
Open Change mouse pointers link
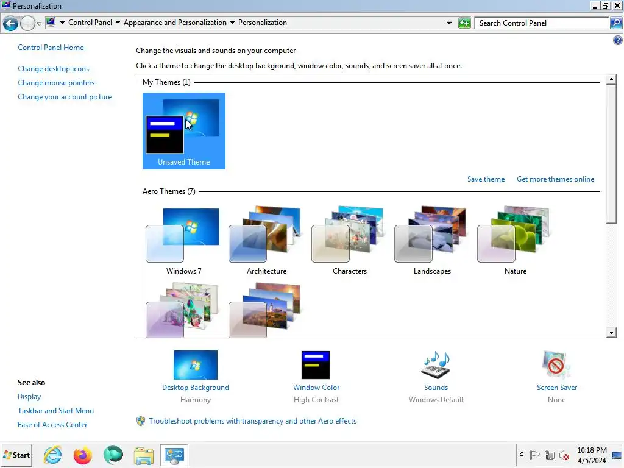tap(56, 83)
